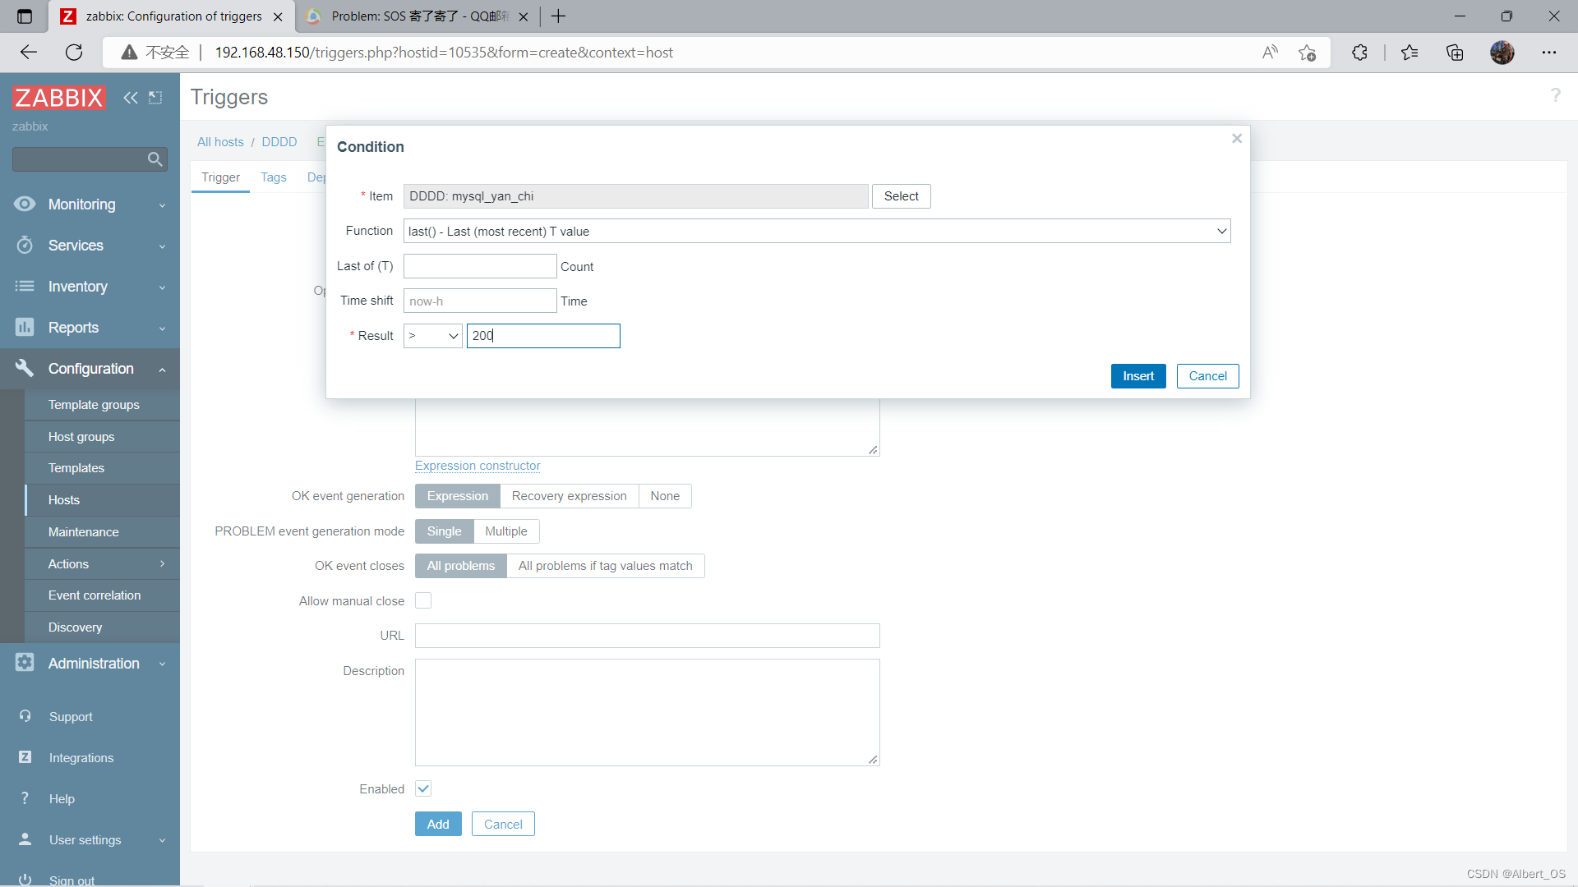Go back with the browser back arrow
Screen dimensions: 1578x887
(29, 53)
